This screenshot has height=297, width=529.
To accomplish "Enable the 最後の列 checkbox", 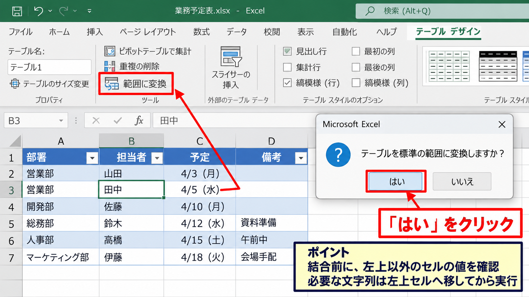I will click(x=356, y=67).
